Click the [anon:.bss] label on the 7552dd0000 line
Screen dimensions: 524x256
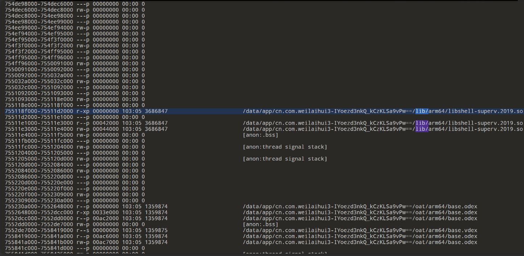tap(260, 224)
